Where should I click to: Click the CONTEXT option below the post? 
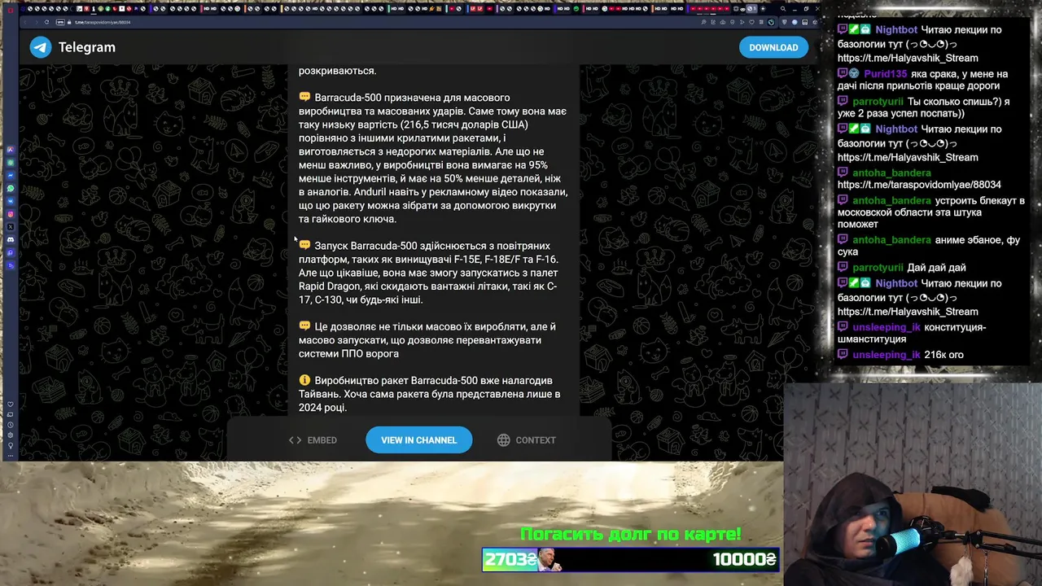pos(527,439)
